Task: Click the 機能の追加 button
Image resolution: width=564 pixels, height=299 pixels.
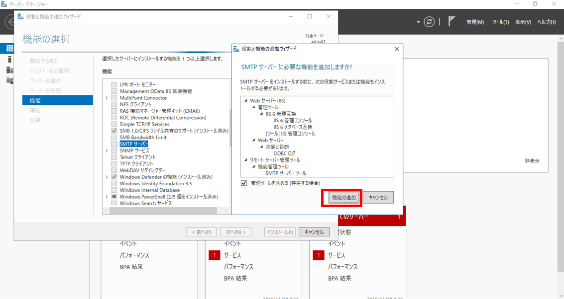Action: pyautogui.click(x=344, y=197)
